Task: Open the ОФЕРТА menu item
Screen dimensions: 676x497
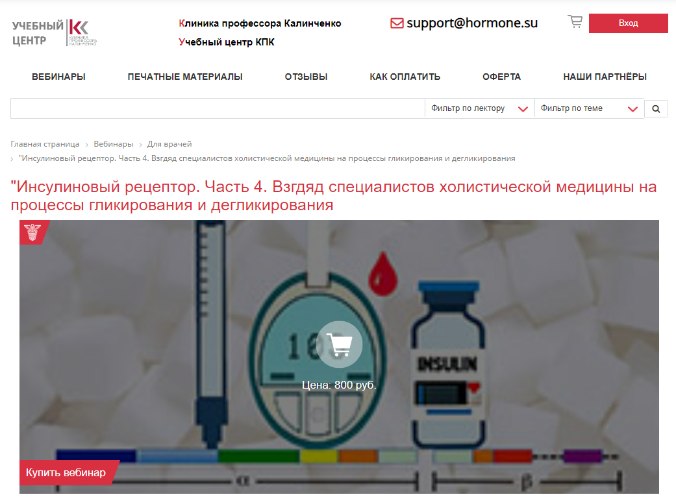Action: (501, 77)
